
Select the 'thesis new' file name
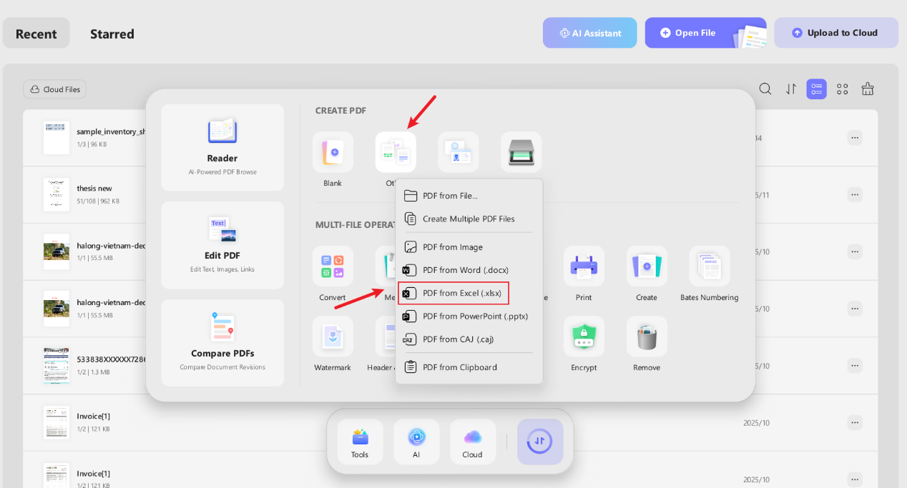[x=94, y=189]
